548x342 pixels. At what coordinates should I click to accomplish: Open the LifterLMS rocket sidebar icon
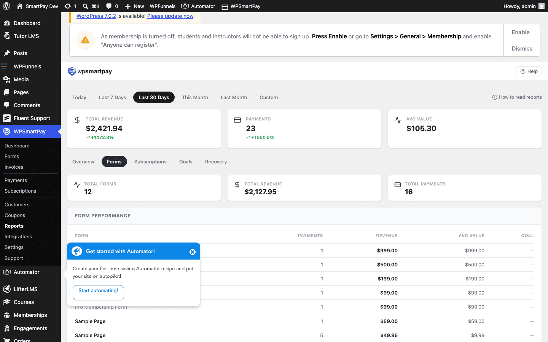(x=6, y=289)
